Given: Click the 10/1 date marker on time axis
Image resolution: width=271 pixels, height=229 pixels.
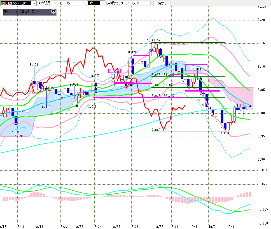Looking at the screenshot, I should (193, 226).
